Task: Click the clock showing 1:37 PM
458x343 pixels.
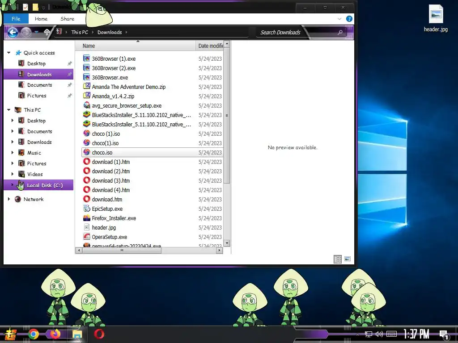Action: [416, 334]
